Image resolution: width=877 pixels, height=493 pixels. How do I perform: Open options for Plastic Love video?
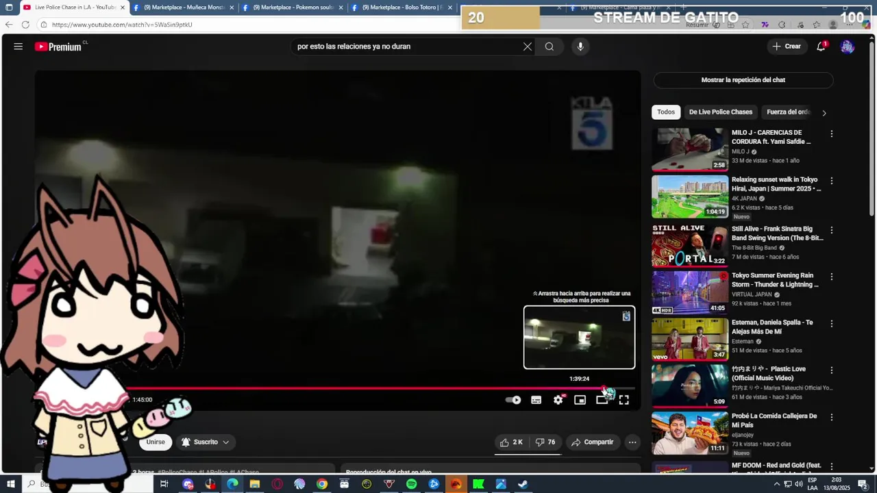[x=832, y=370]
